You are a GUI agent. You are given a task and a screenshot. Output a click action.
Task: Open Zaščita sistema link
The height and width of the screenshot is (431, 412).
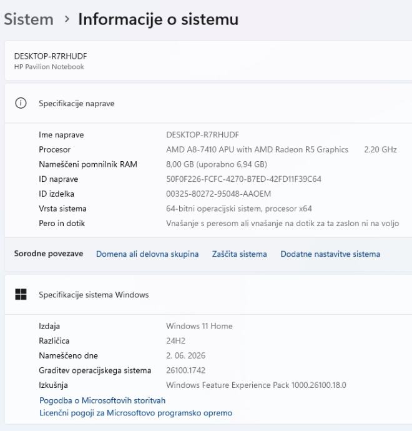[239, 254]
